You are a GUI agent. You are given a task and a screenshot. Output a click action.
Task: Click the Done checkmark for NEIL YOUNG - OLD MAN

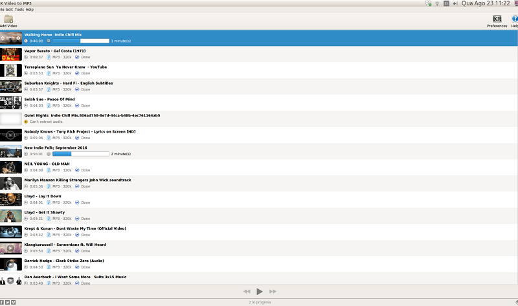tap(77, 170)
